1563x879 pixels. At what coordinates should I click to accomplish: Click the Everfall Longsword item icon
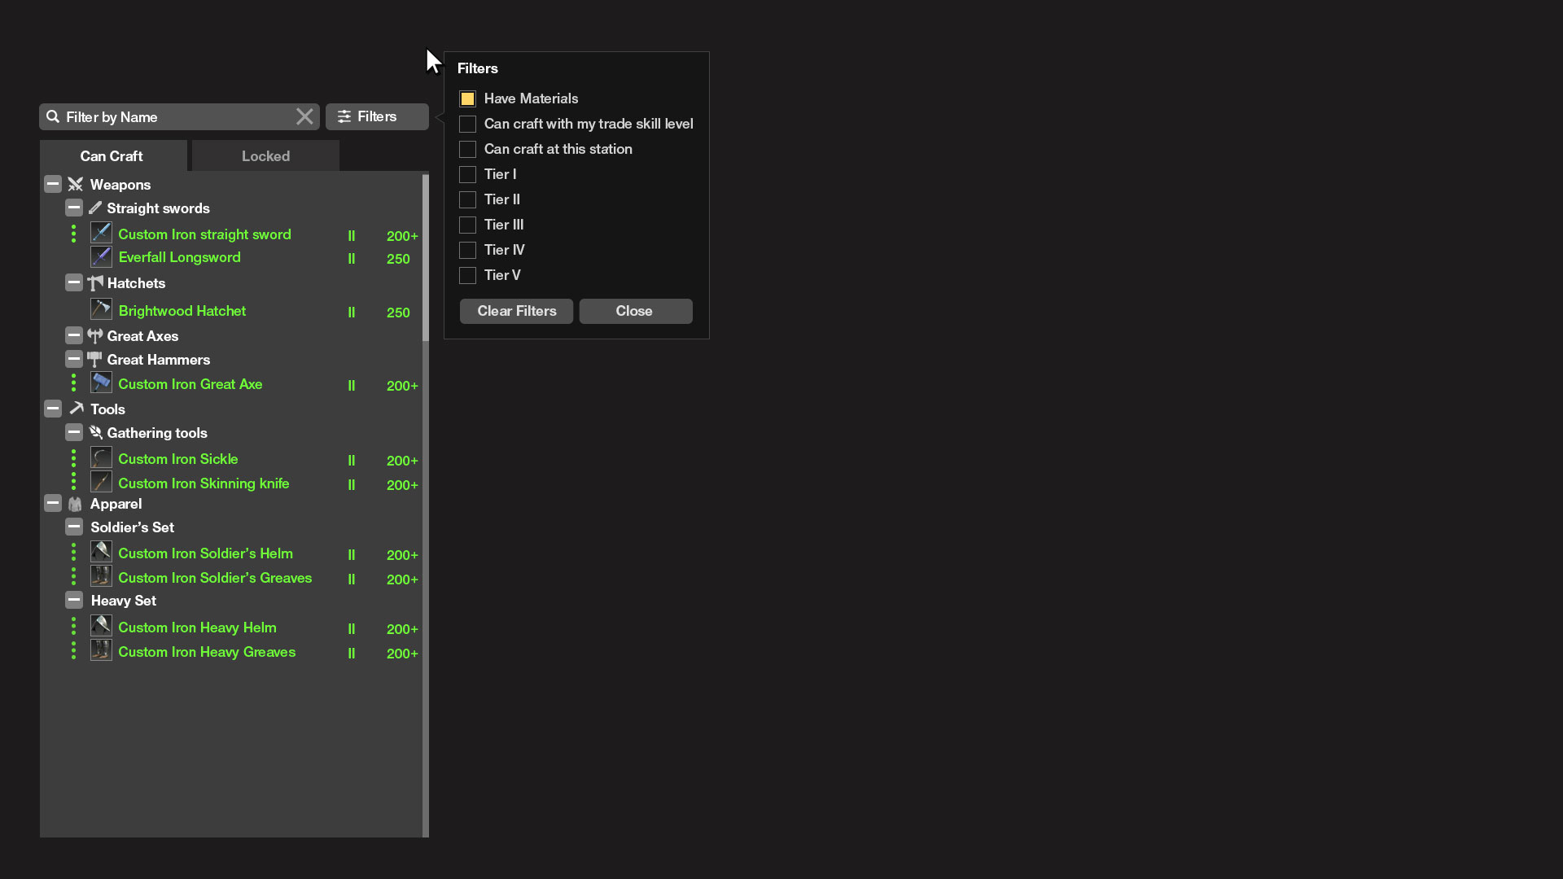pyautogui.click(x=101, y=257)
